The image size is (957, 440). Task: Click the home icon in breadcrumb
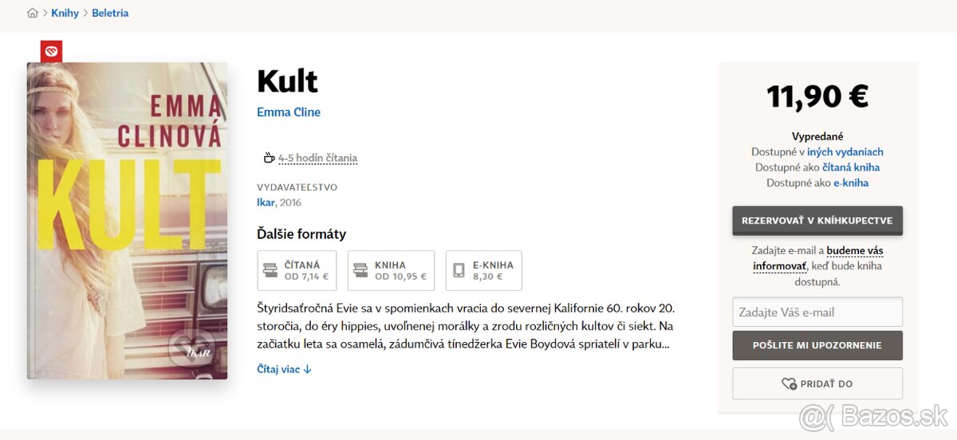coord(33,13)
